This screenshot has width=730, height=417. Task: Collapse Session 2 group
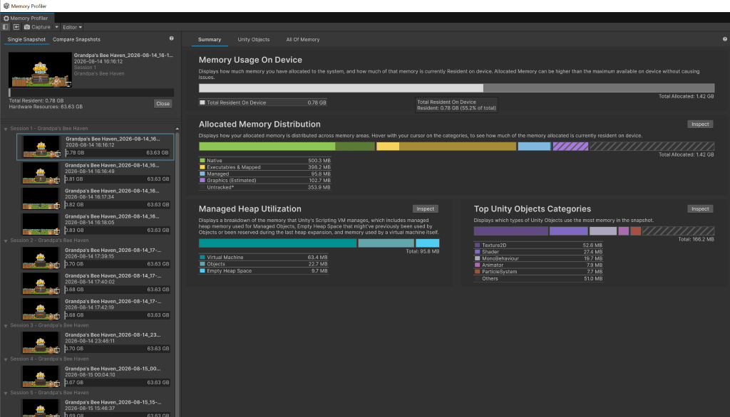[x=6, y=241]
